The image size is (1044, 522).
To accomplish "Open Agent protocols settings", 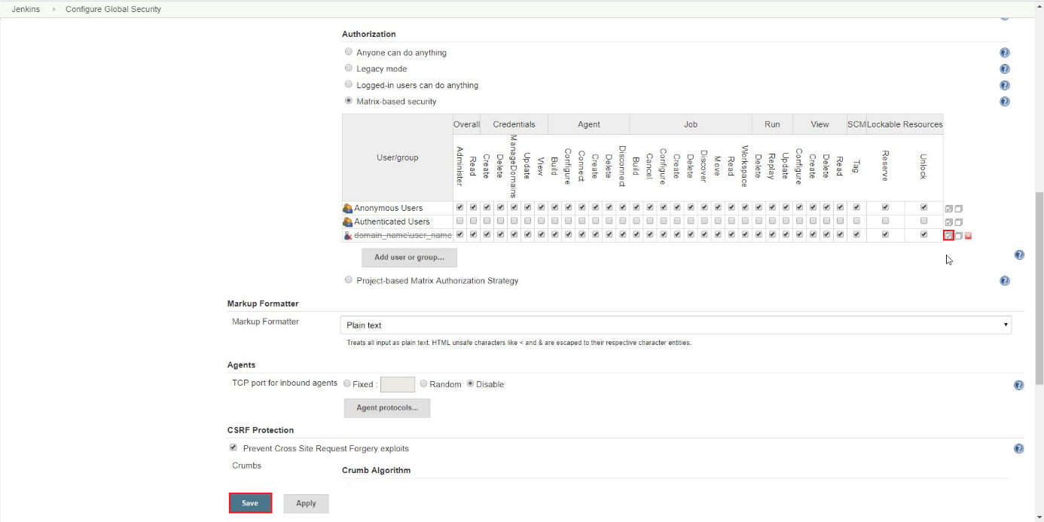I will 387,408.
